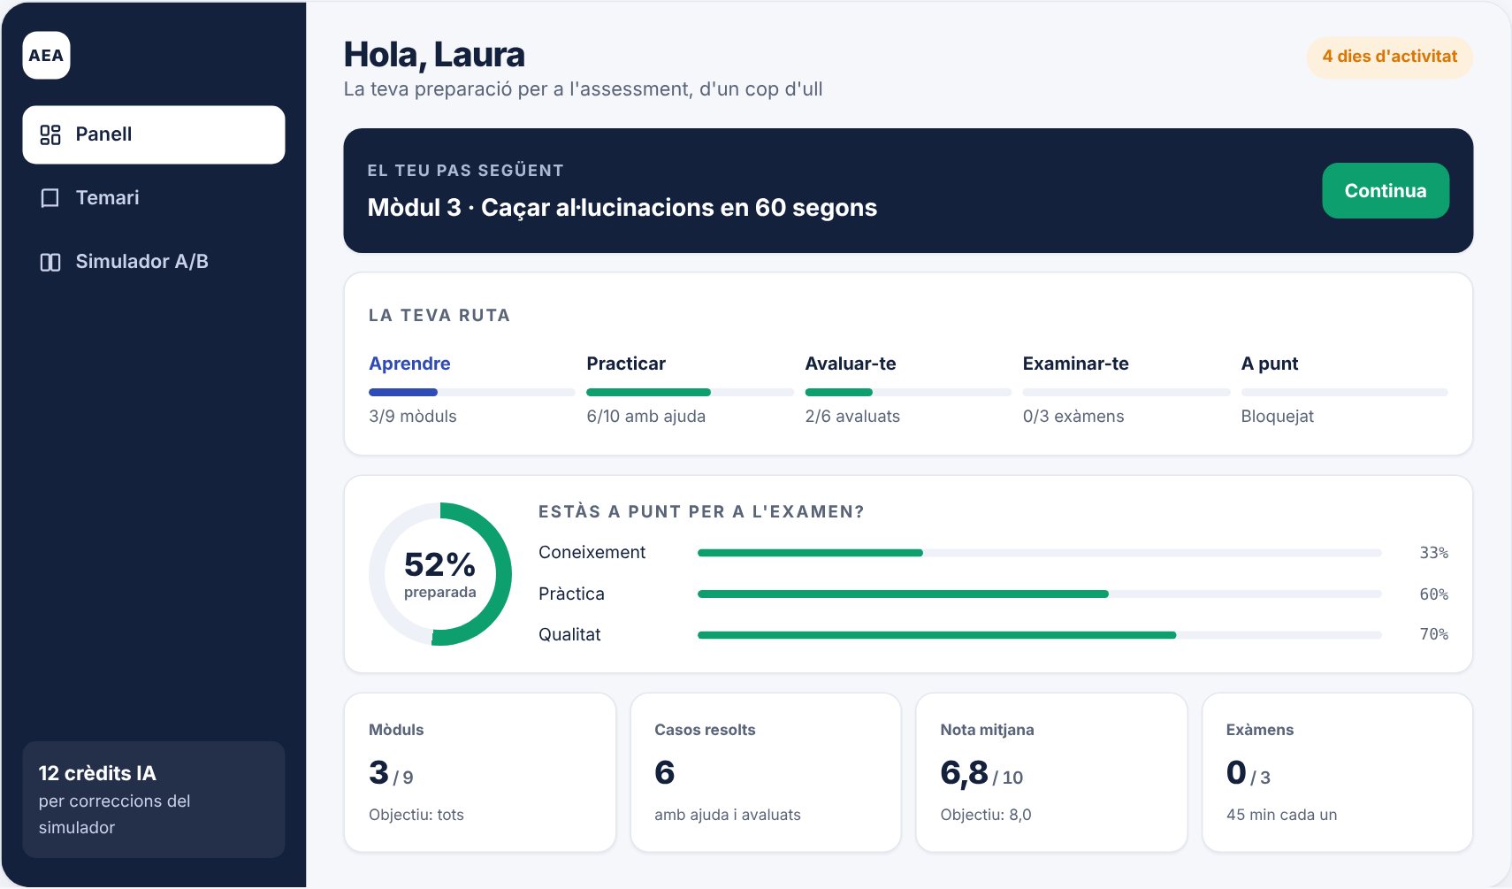Open Simulador A/B from the sidebar
Viewport: 1512px width, 889px height.
click(x=154, y=262)
